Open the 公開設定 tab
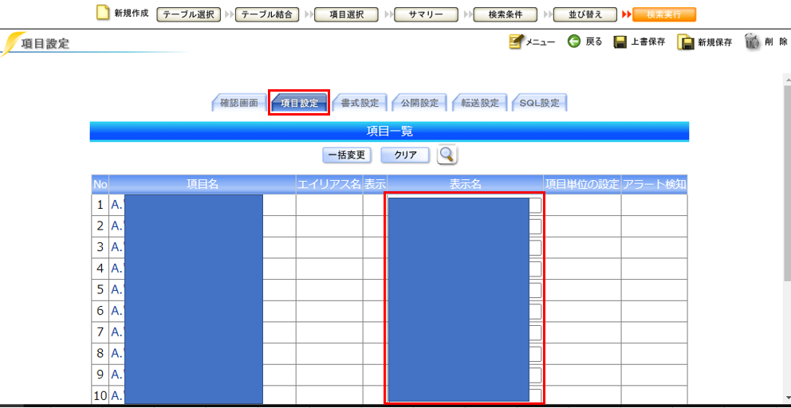Image resolution: width=791 pixels, height=408 pixels. [419, 103]
